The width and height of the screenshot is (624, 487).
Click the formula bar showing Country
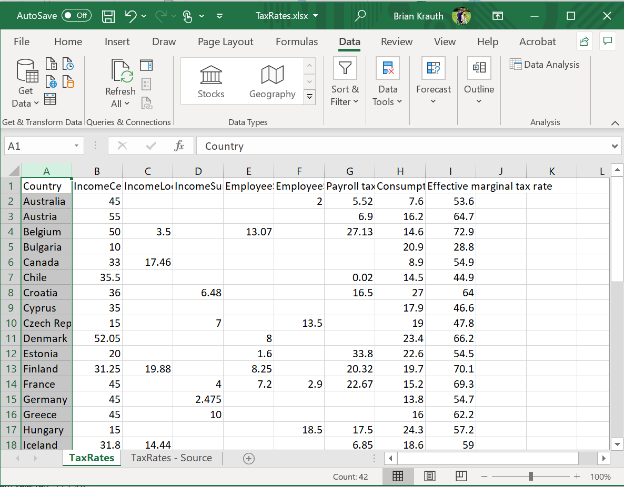point(400,146)
